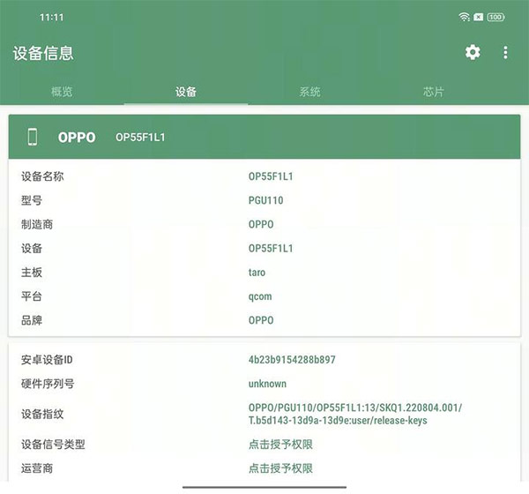The height and width of the screenshot is (494, 529).
Task: Open the three-dot overflow menu
Action: 505,53
